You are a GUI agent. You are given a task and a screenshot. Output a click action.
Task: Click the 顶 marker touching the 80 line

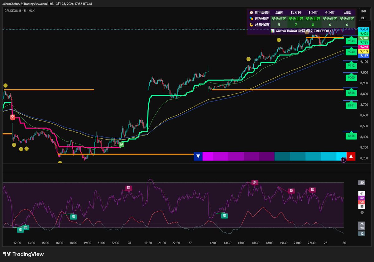pos(255,182)
